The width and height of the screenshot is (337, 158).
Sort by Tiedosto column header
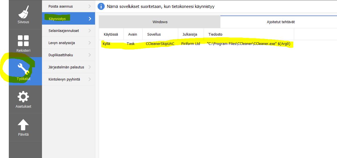tap(249, 34)
